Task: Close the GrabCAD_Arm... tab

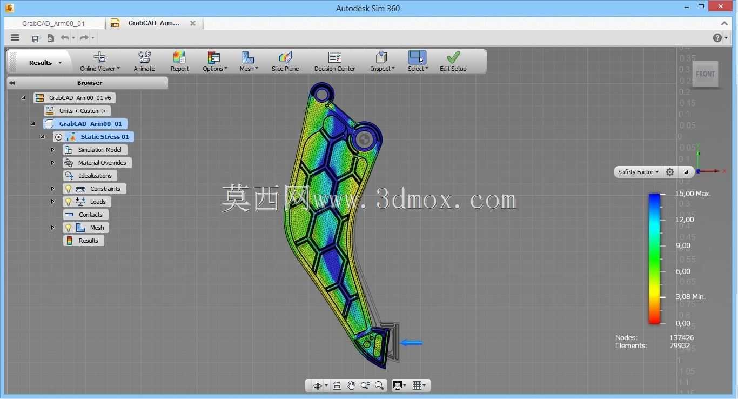Action: pos(193,23)
